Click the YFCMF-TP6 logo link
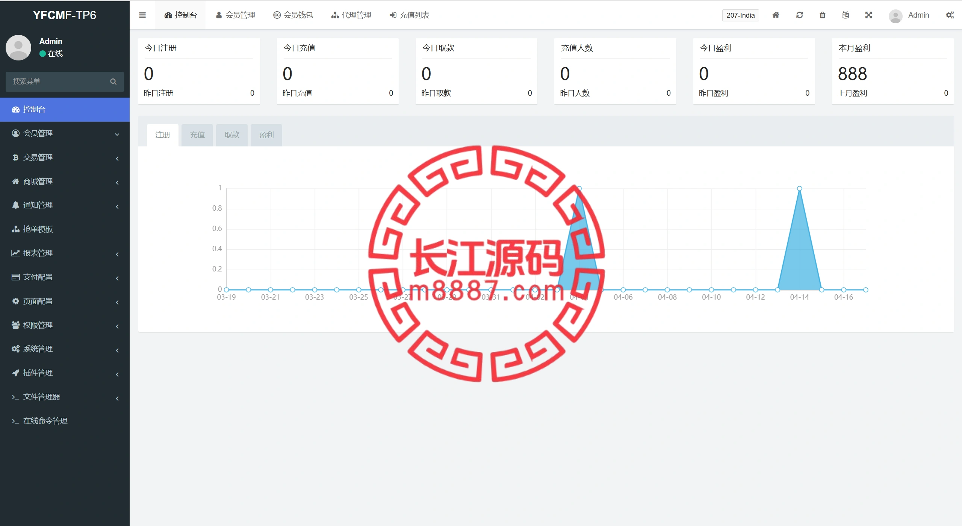The height and width of the screenshot is (526, 962). click(x=65, y=15)
